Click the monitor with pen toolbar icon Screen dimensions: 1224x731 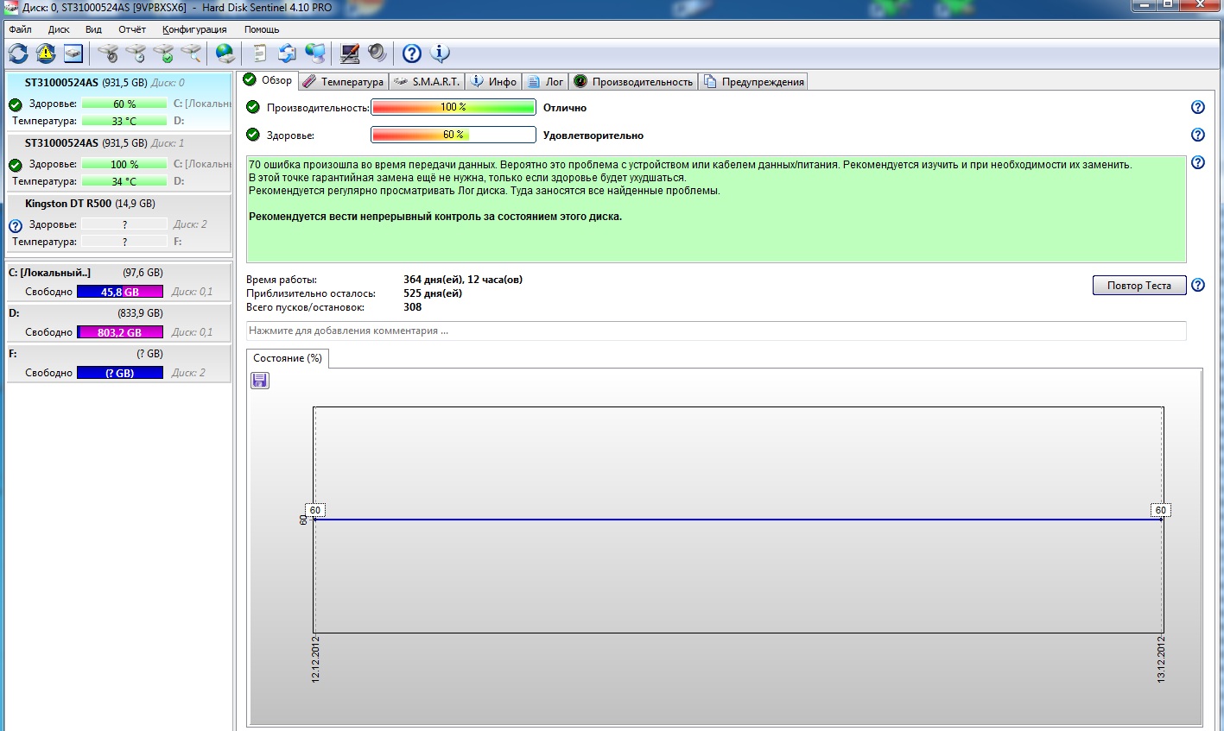click(x=350, y=54)
